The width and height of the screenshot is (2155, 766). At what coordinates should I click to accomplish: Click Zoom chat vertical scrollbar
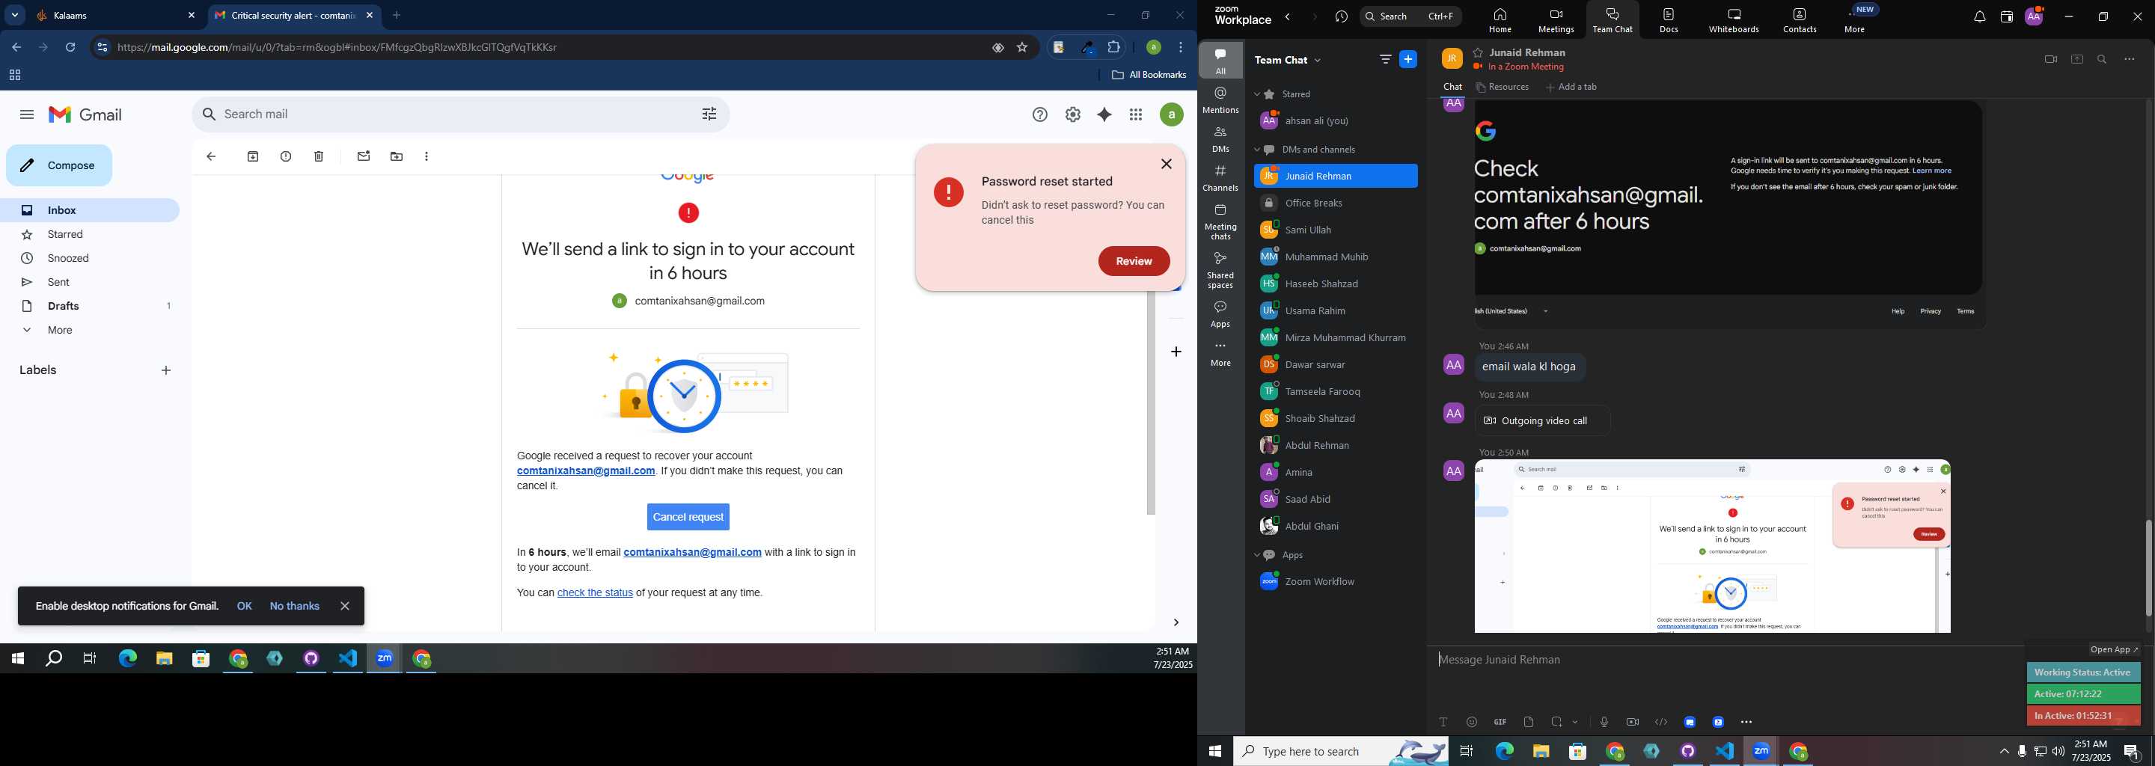(x=2148, y=569)
